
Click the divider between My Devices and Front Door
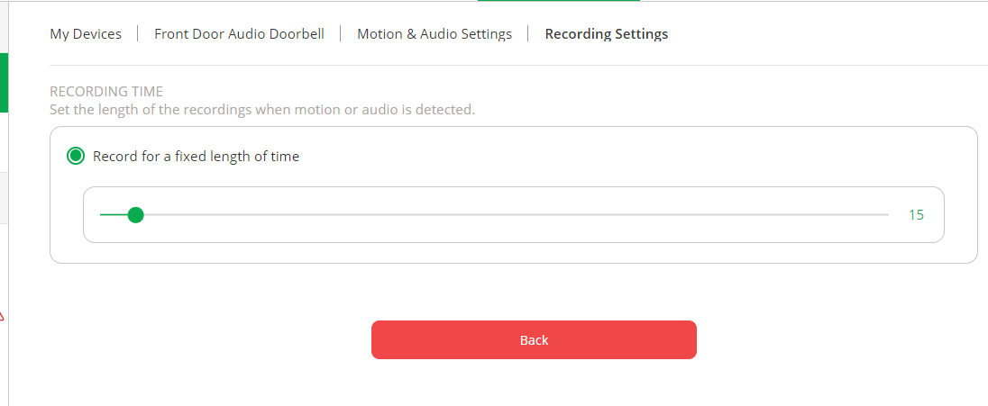[x=138, y=34]
